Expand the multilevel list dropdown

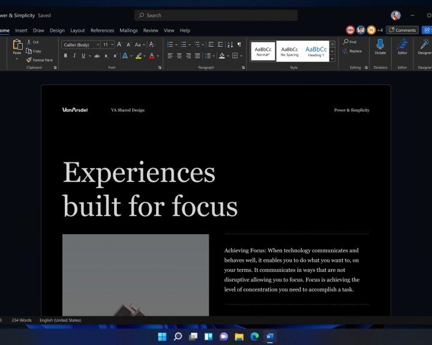[x=203, y=44]
